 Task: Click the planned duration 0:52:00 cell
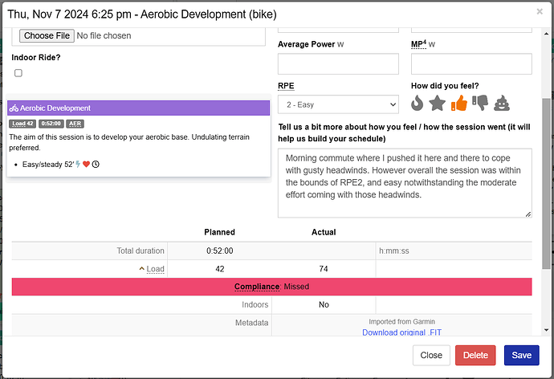220,251
